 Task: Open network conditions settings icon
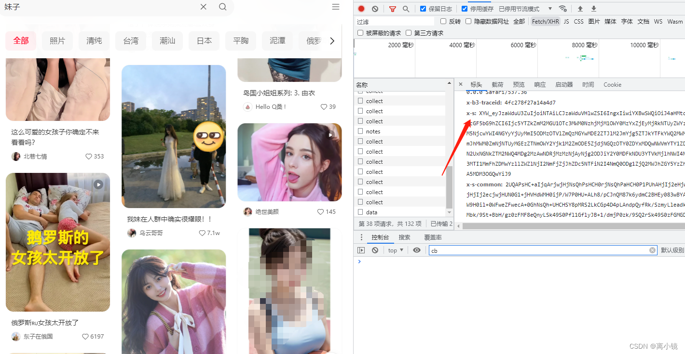(563, 8)
